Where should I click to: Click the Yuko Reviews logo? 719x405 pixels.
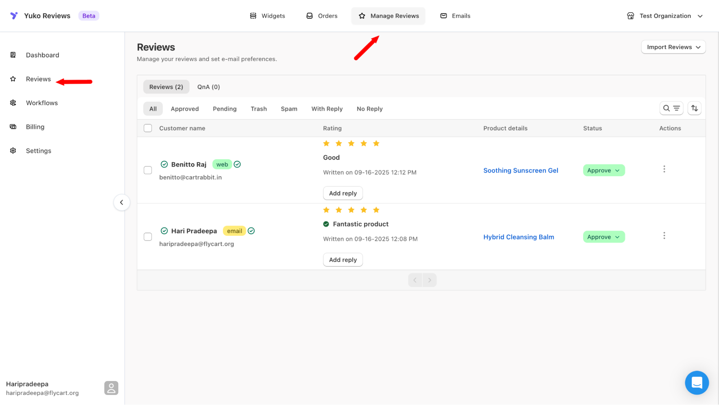[x=14, y=16]
